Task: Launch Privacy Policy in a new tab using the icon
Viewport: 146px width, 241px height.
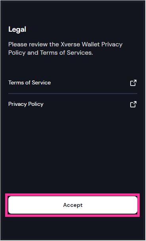Action: click(x=133, y=104)
